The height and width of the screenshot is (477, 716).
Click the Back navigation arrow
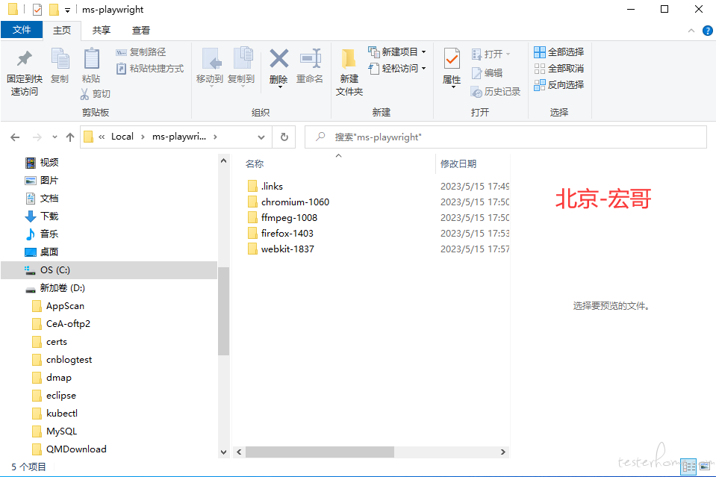(15, 137)
